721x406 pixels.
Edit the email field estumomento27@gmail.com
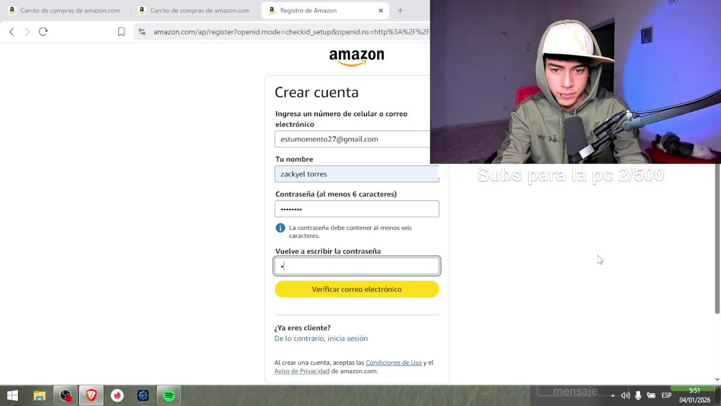[352, 139]
